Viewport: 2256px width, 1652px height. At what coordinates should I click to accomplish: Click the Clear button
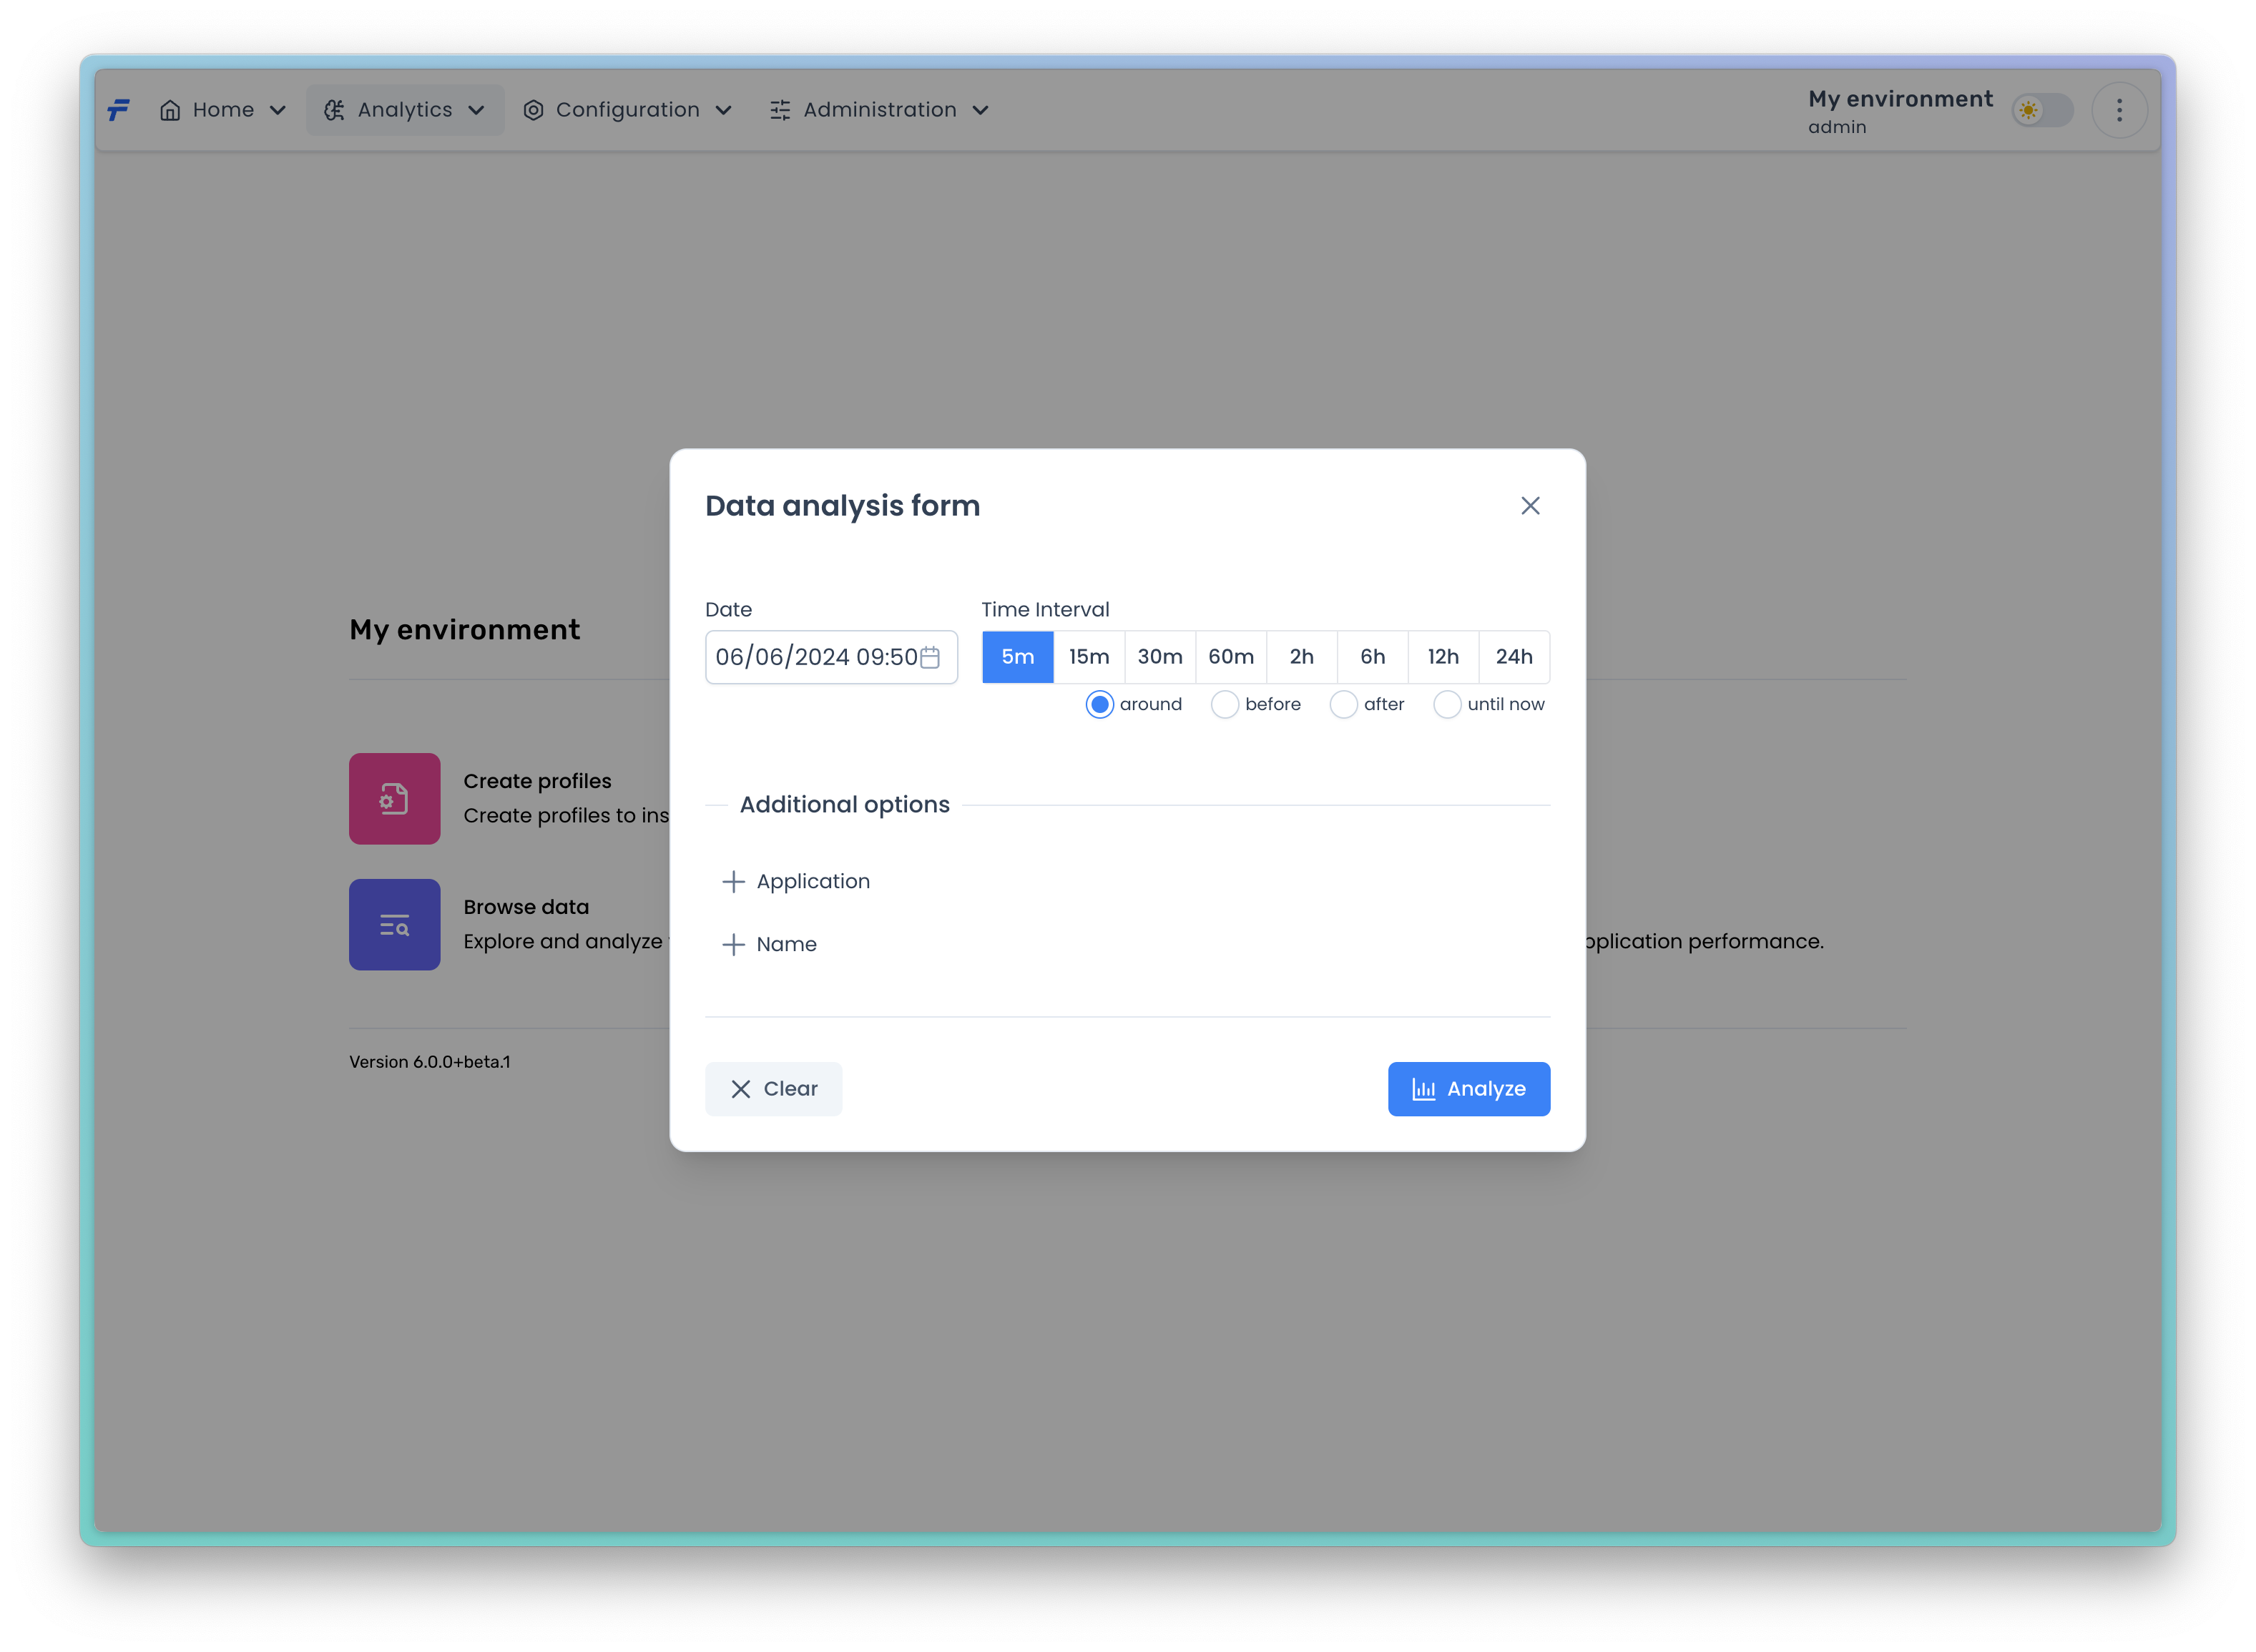click(773, 1088)
